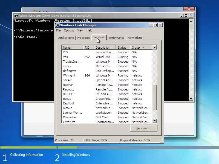
Task: Sort by Status column header
Action: coord(123,48)
